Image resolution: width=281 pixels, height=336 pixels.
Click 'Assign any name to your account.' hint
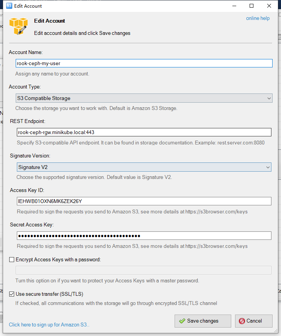tap(52, 74)
